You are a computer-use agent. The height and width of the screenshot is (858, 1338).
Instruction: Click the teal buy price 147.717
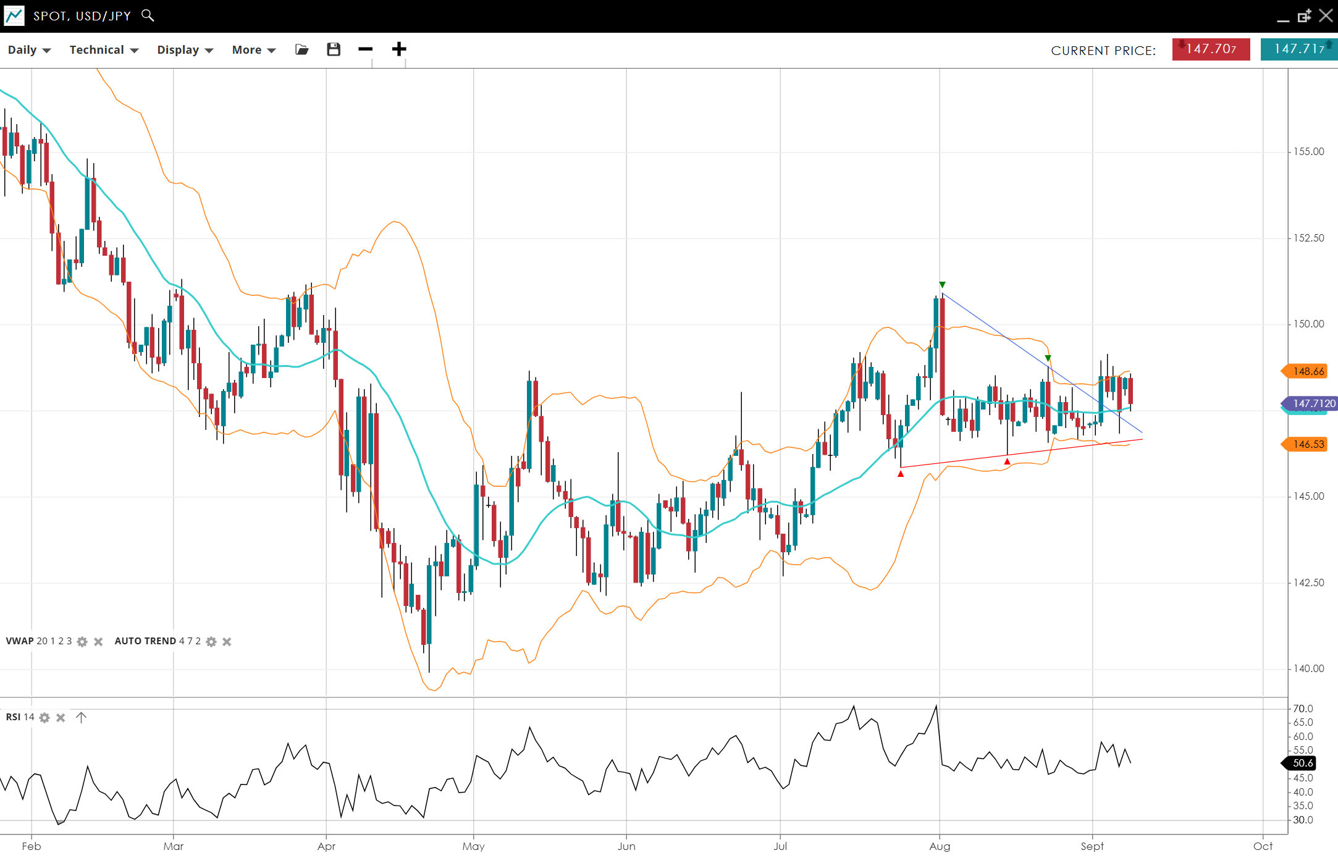click(1298, 49)
